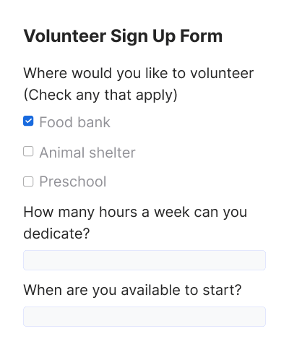Place cursor in field below start question
Screen dimensions: 289x347
tap(144, 317)
